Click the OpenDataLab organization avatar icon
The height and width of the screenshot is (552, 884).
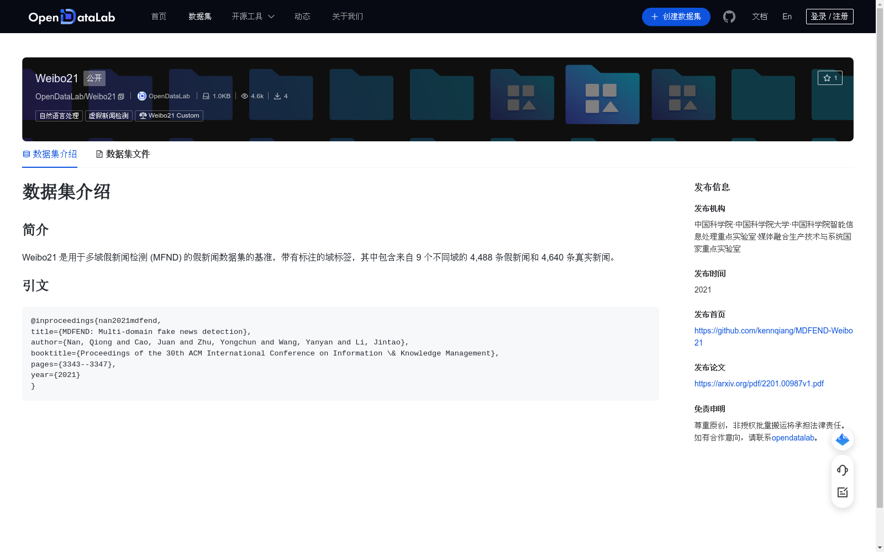(142, 96)
